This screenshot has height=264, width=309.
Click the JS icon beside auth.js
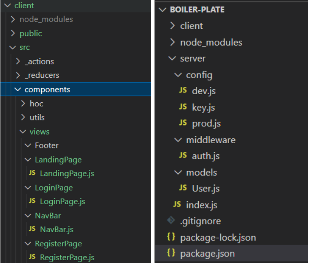183,155
